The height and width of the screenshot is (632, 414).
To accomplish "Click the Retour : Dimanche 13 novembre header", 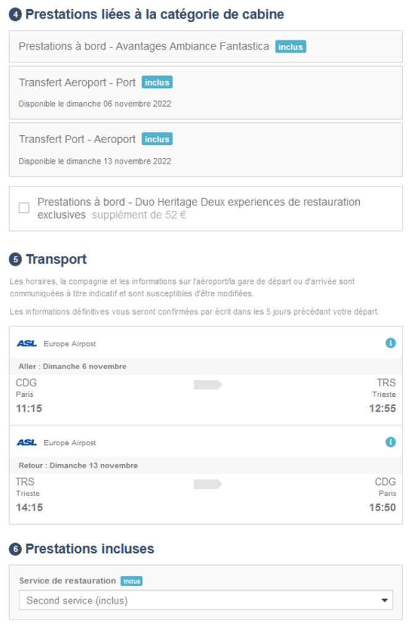I will [78, 465].
